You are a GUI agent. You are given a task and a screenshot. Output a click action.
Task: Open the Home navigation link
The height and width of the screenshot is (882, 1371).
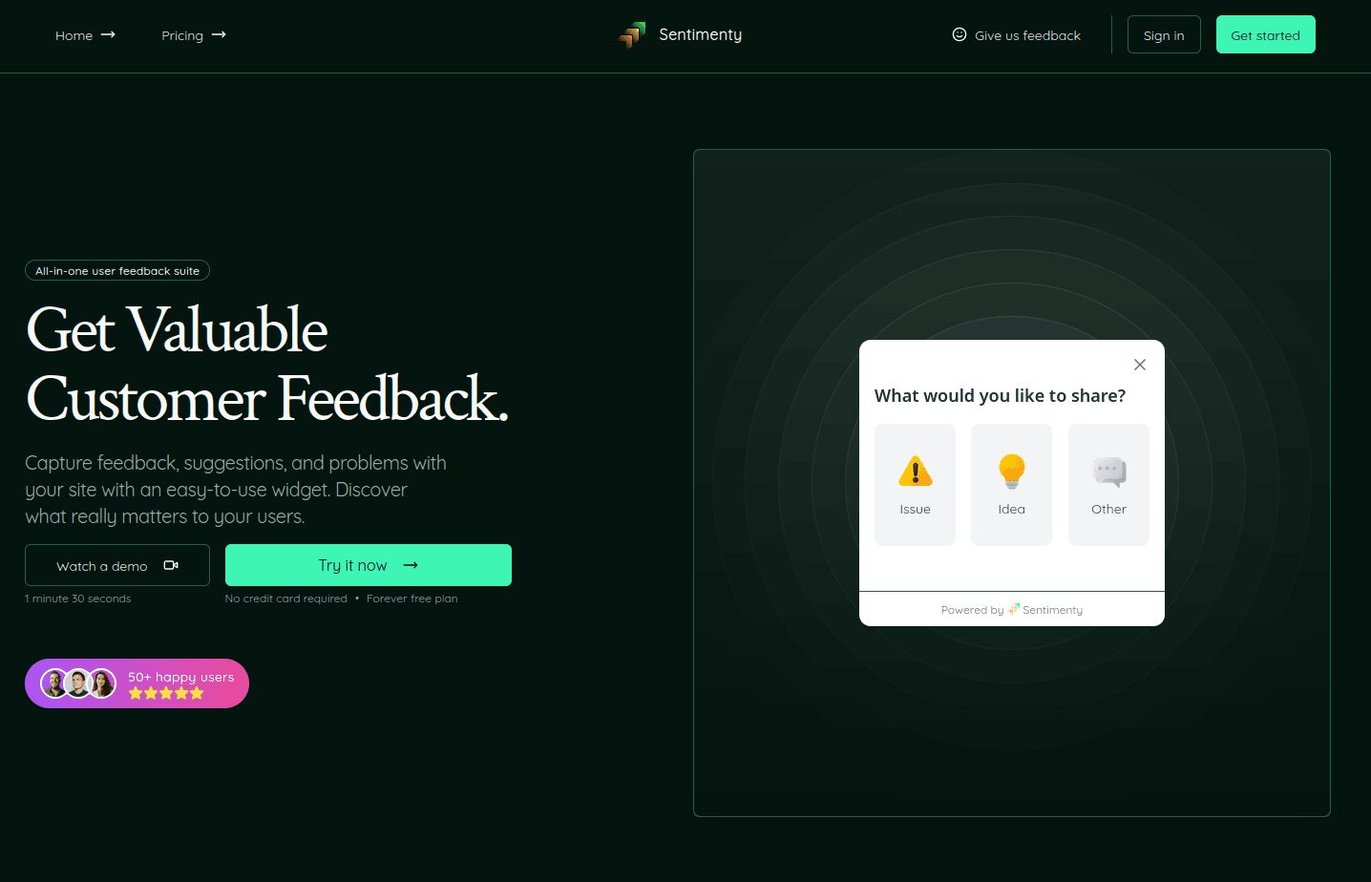pyautogui.click(x=74, y=35)
